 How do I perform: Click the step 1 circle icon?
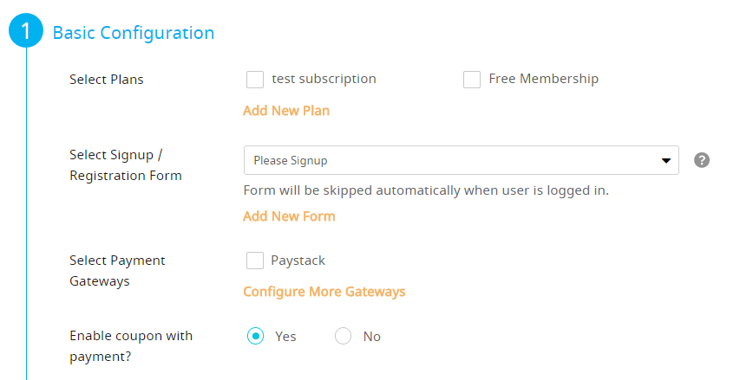(x=27, y=33)
